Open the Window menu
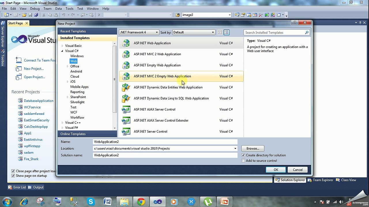Image resolution: width=369 pixels, height=207 pixels. 93,9
